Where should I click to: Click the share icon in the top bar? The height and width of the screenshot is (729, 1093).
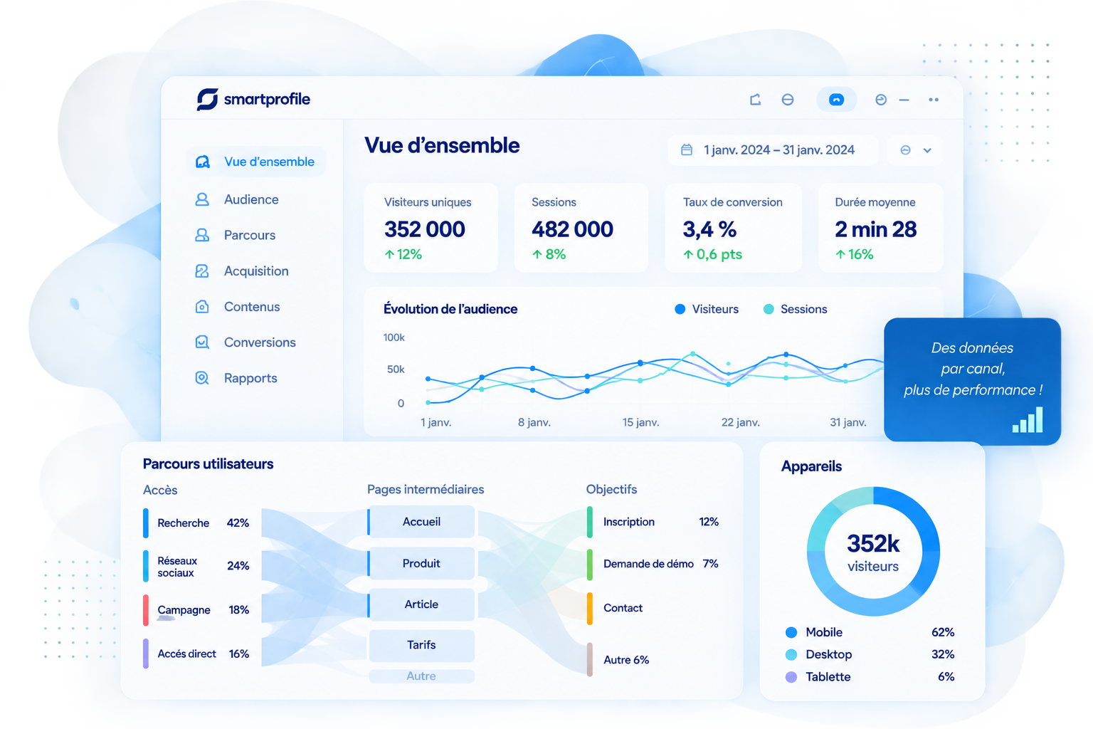pyautogui.click(x=756, y=100)
